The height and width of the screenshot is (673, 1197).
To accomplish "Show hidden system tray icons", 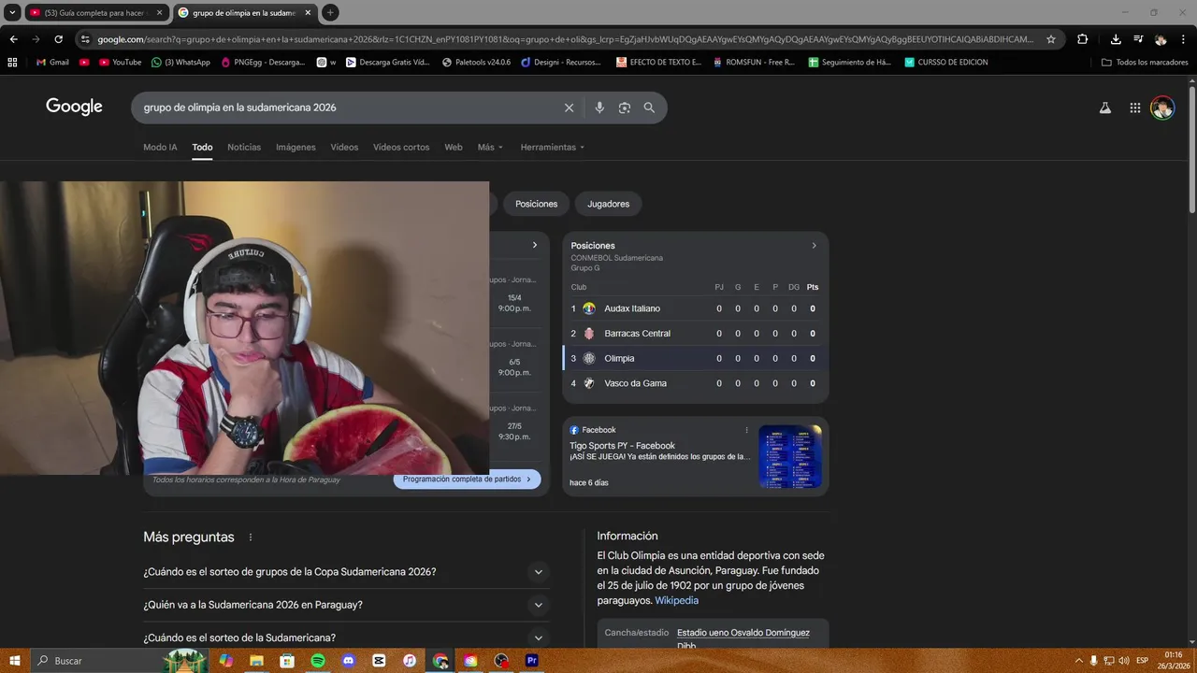I will click(x=1078, y=661).
